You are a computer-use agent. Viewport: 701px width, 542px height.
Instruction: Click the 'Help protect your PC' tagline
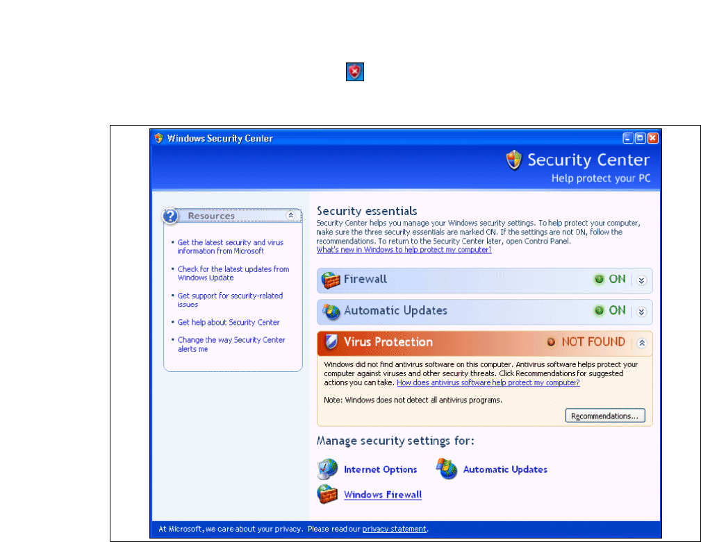601,178
